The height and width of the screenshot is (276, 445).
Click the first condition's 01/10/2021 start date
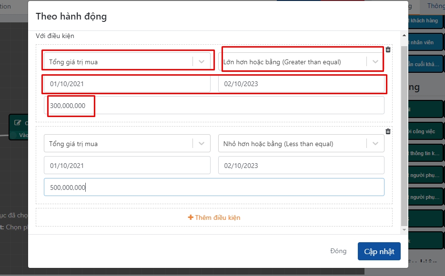click(x=127, y=84)
